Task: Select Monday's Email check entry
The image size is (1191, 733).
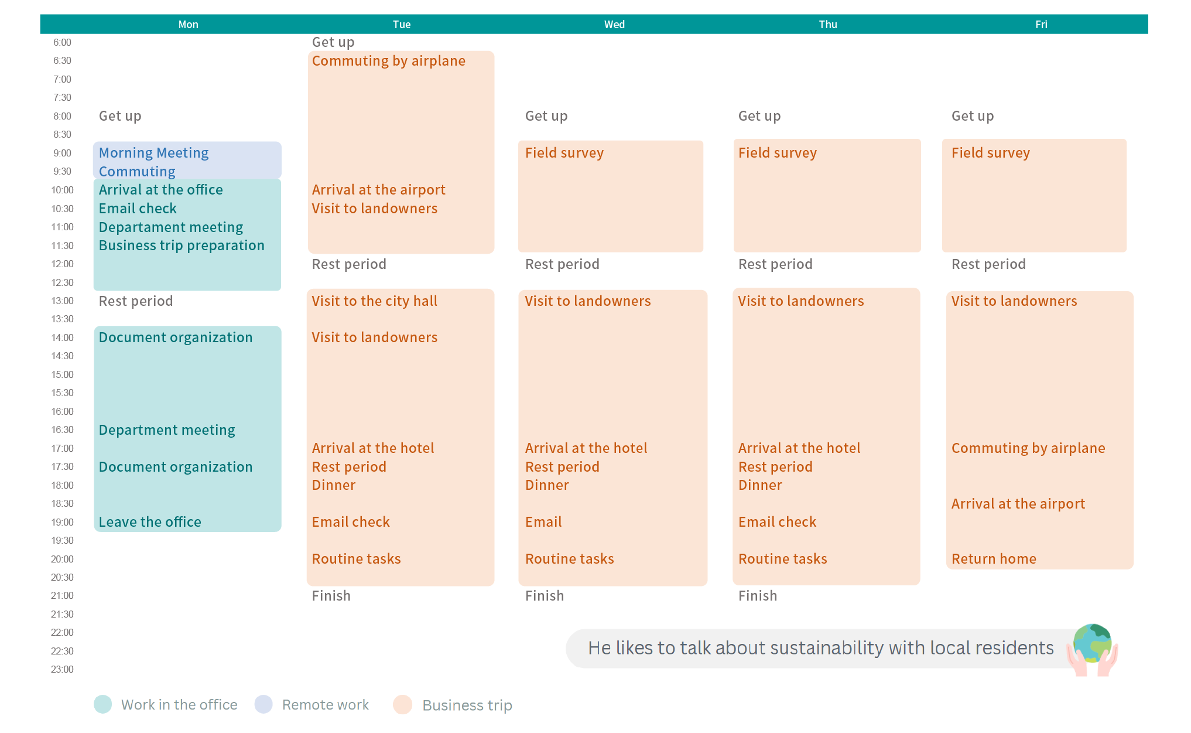Action: [138, 209]
